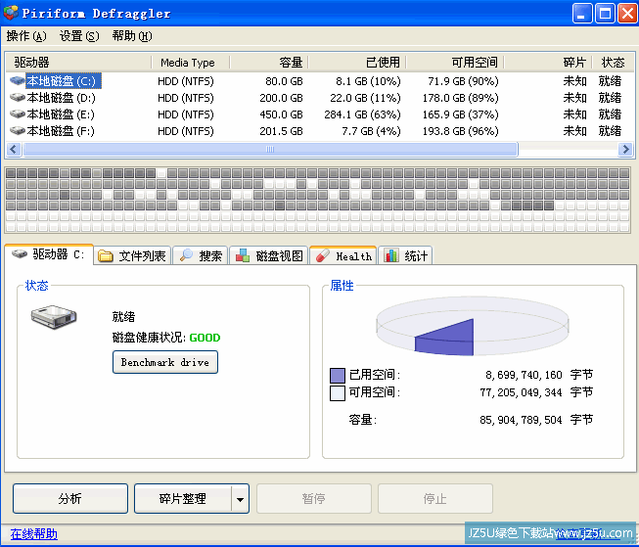This screenshot has width=639, height=547.
Task: Click the 碎片整理 defrag button
Action: click(x=183, y=498)
